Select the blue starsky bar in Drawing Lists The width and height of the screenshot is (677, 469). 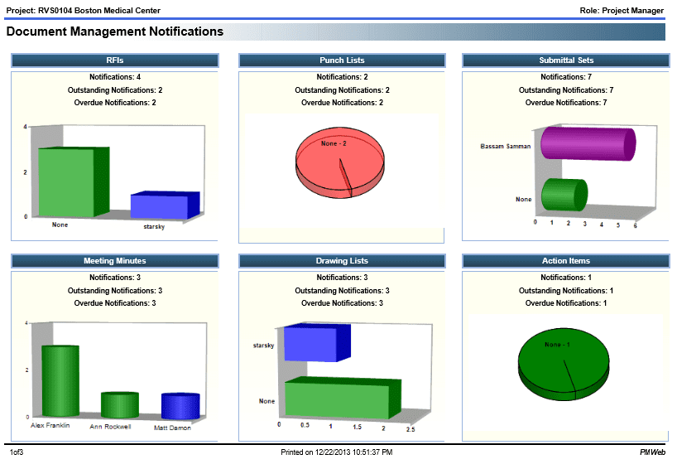(x=317, y=342)
